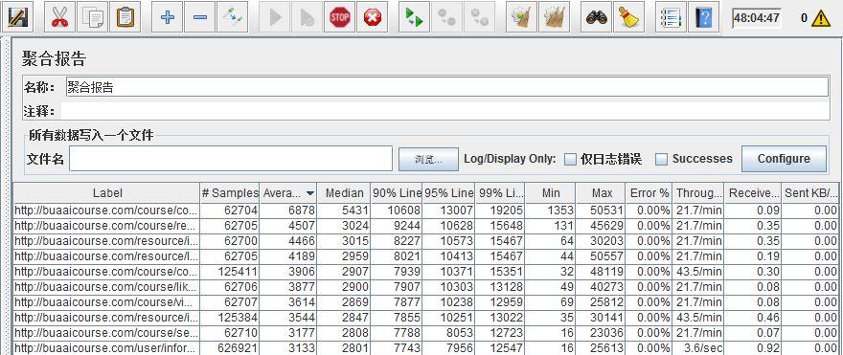Click the first greyed-out remote stop icon
The width and height of the screenshot is (843, 355).
coord(446,16)
